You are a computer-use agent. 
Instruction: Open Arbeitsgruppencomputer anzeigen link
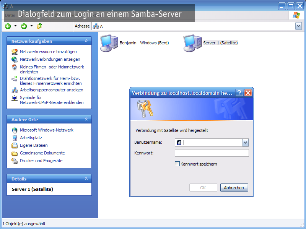click(x=52, y=90)
